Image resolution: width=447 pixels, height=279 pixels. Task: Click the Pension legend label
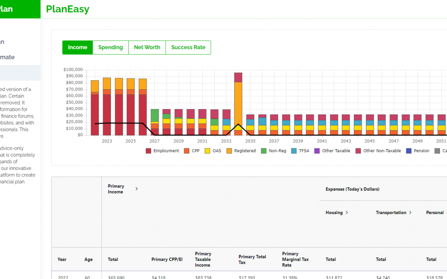tap(421, 151)
